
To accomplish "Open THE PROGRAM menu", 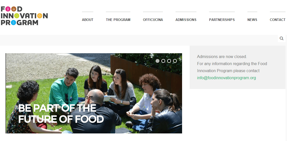I will point(118,20).
